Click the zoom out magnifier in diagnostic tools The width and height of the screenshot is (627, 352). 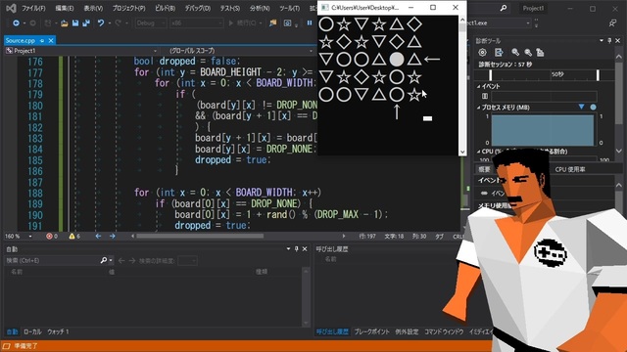click(x=528, y=52)
